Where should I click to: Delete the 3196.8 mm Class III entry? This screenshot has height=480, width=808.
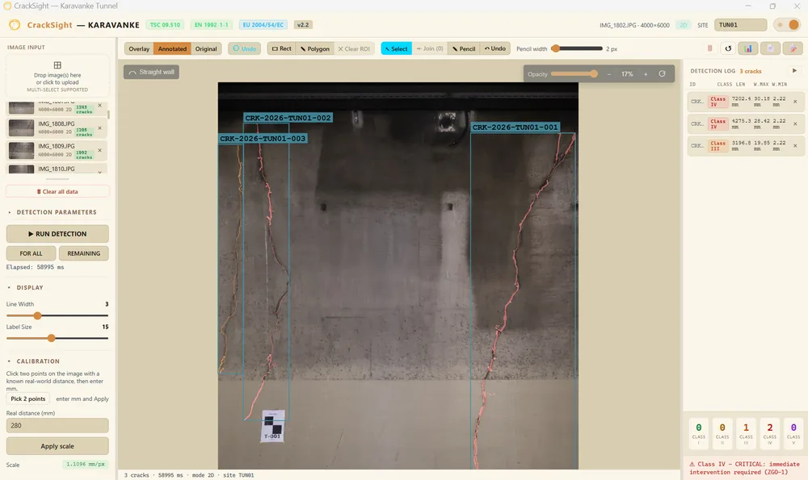click(795, 145)
